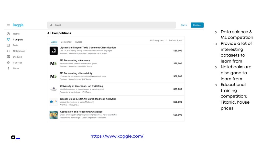Open Jigsaw Multilingual Toxic Comment Classification
Screen dimensions: 262x147
tap(88, 48)
